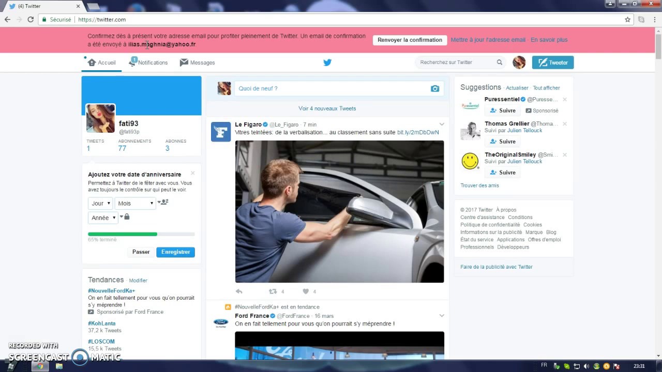Click reply icon under Le Figaro tweet
This screenshot has height=372, width=662.
pos(239,291)
